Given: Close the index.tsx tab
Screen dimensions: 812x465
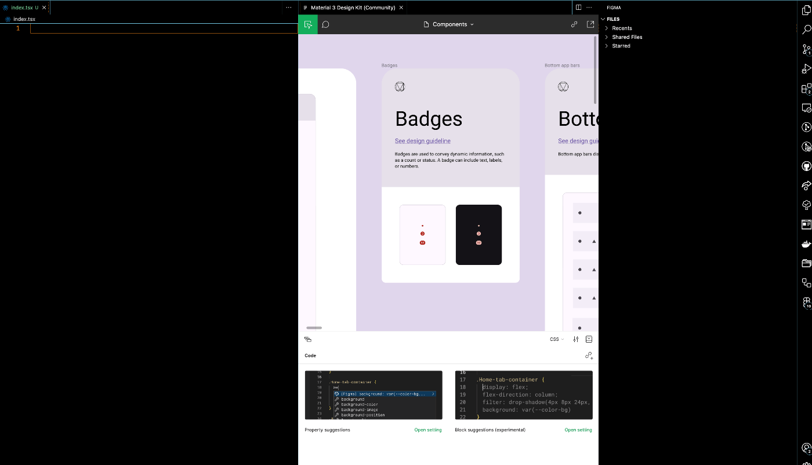Looking at the screenshot, I should [44, 8].
